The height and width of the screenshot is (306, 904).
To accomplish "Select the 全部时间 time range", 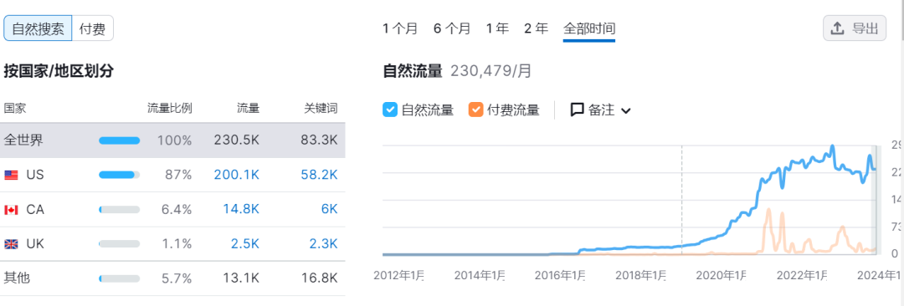I will click(589, 28).
